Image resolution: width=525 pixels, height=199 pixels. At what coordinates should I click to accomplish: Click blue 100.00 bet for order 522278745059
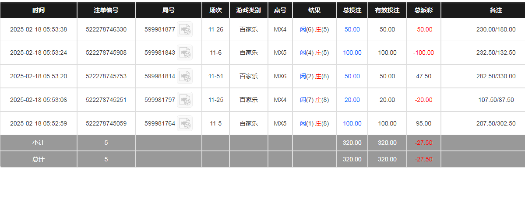click(352, 124)
